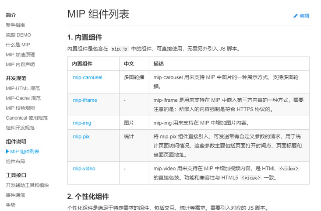Go to 完整 DEMO page
The image size is (321, 211).
click(18, 35)
